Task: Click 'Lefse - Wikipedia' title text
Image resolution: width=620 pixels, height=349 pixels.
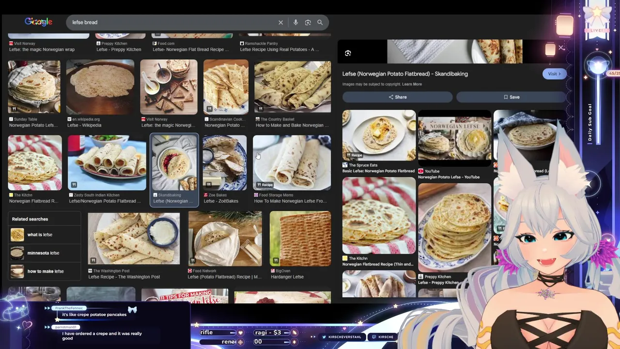Action: coord(84,125)
